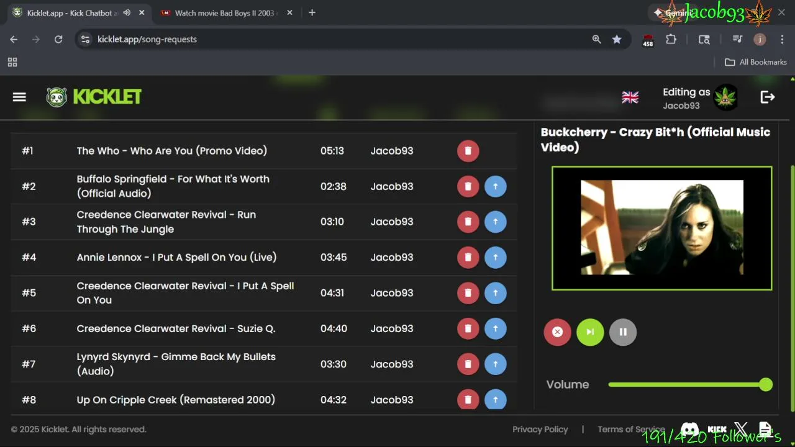This screenshot has height=447, width=795.
Task: Click the red remove current song button
Action: click(x=557, y=332)
